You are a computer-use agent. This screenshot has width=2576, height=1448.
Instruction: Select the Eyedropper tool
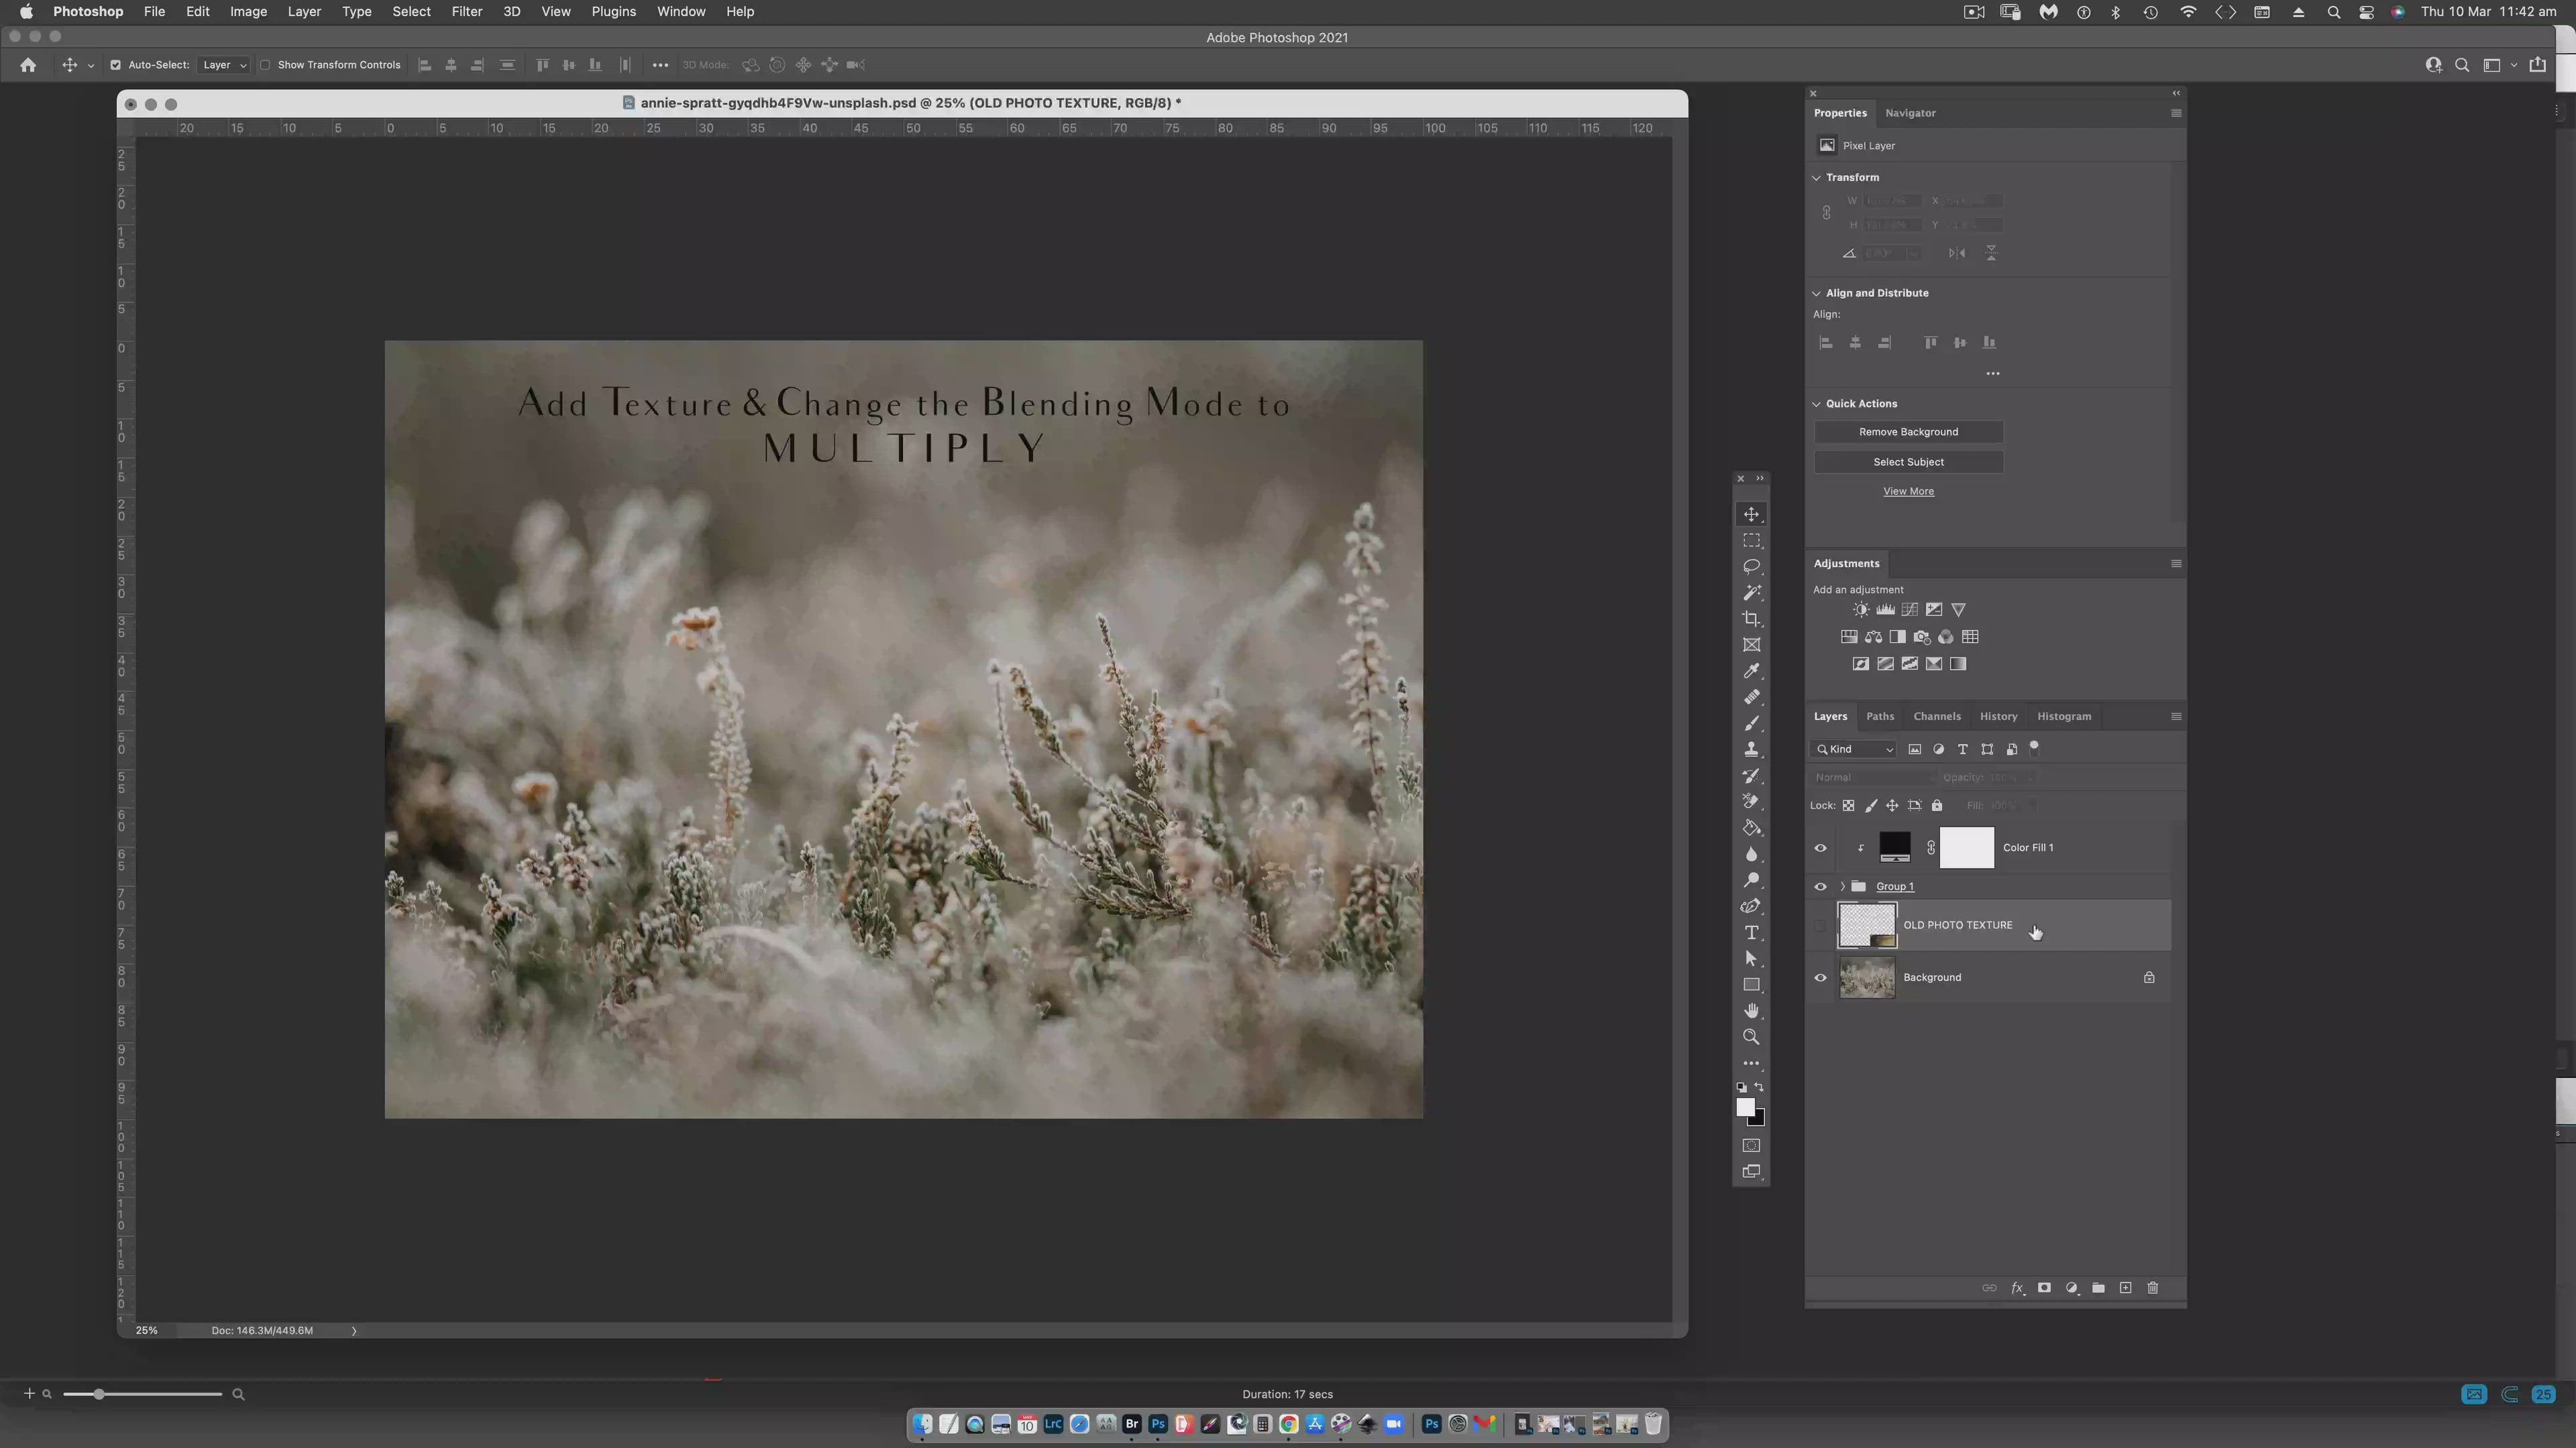tap(1751, 672)
